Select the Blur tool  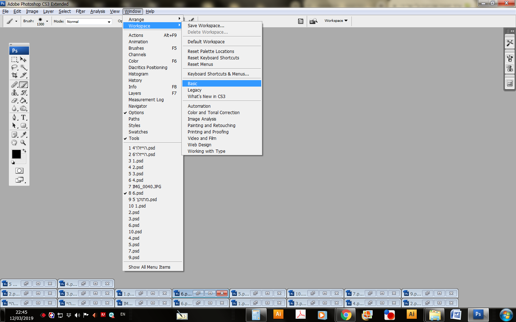[x=14, y=108]
